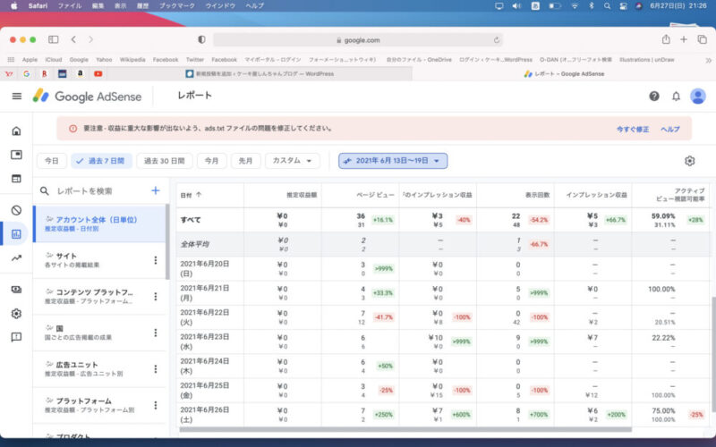Click horizontal scrollbar under report table
The height and width of the screenshot is (447, 716).
coord(405,429)
